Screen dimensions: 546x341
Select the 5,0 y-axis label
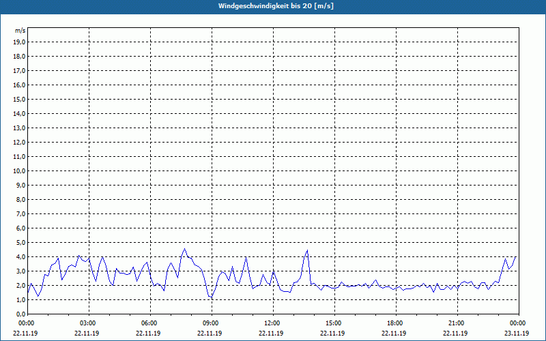tap(22, 243)
